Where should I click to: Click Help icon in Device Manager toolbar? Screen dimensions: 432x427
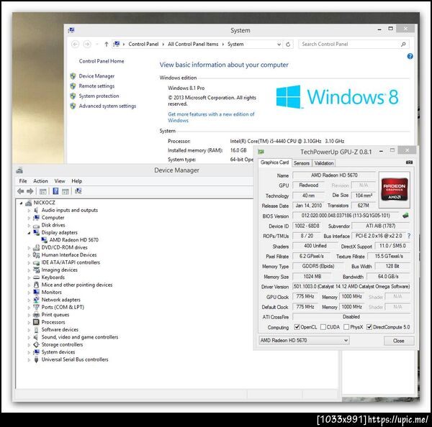pyautogui.click(x=55, y=191)
